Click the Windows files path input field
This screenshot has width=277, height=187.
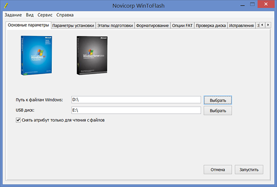(136, 100)
